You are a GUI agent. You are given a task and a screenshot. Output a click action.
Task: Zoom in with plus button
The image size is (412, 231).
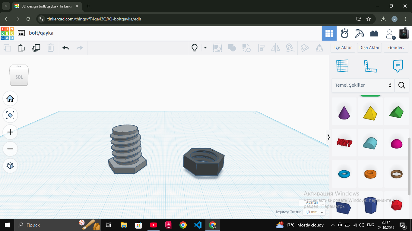(10, 132)
